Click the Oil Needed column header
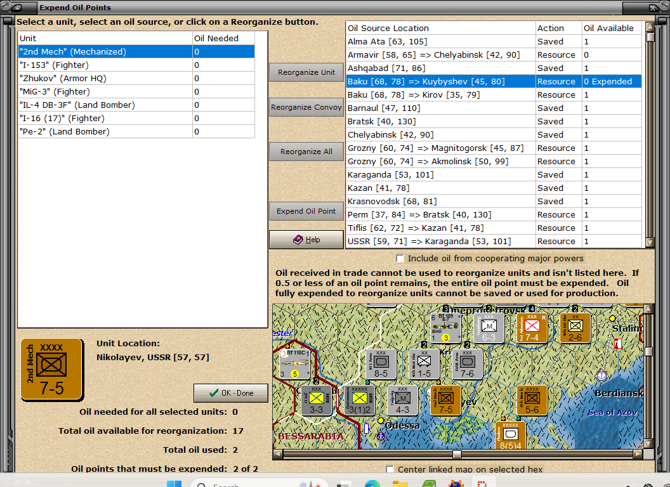The image size is (670, 487). tap(223, 39)
